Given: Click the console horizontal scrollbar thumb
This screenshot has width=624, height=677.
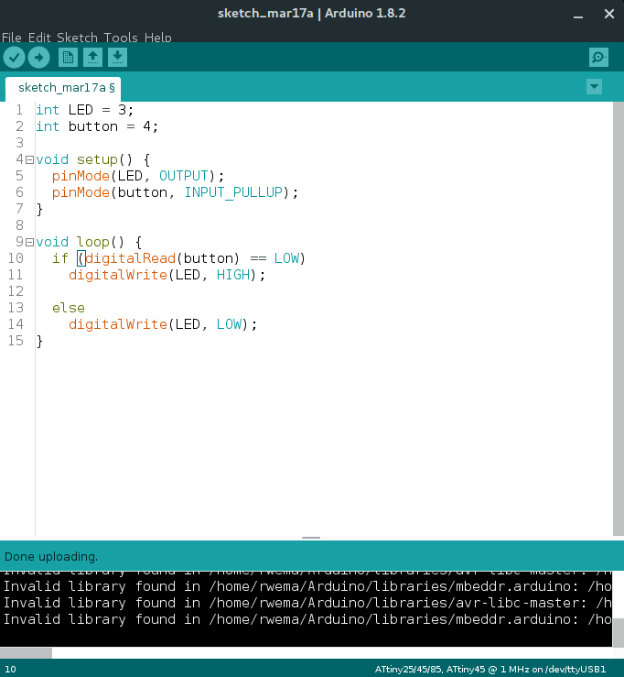Looking at the screenshot, I should click(26, 653).
